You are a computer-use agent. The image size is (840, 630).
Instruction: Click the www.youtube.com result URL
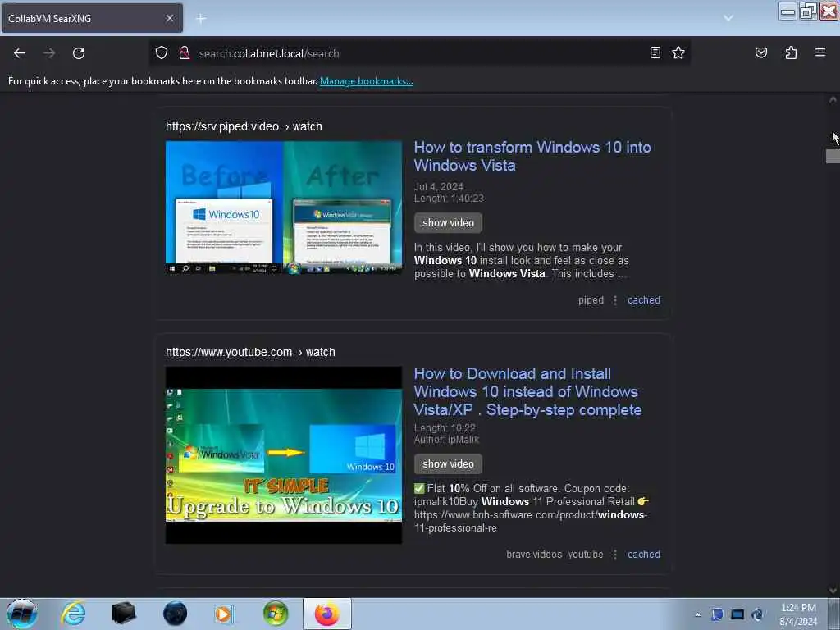250,352
